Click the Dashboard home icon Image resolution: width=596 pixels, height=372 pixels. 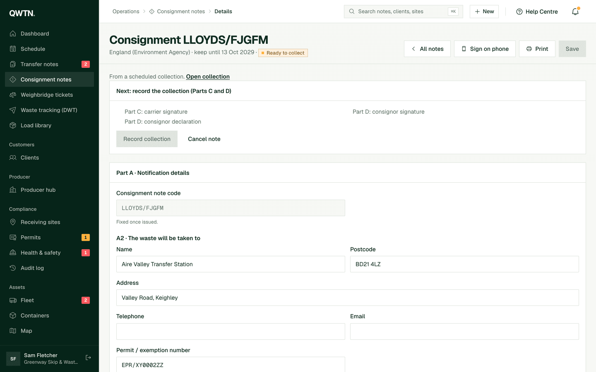[x=13, y=33]
